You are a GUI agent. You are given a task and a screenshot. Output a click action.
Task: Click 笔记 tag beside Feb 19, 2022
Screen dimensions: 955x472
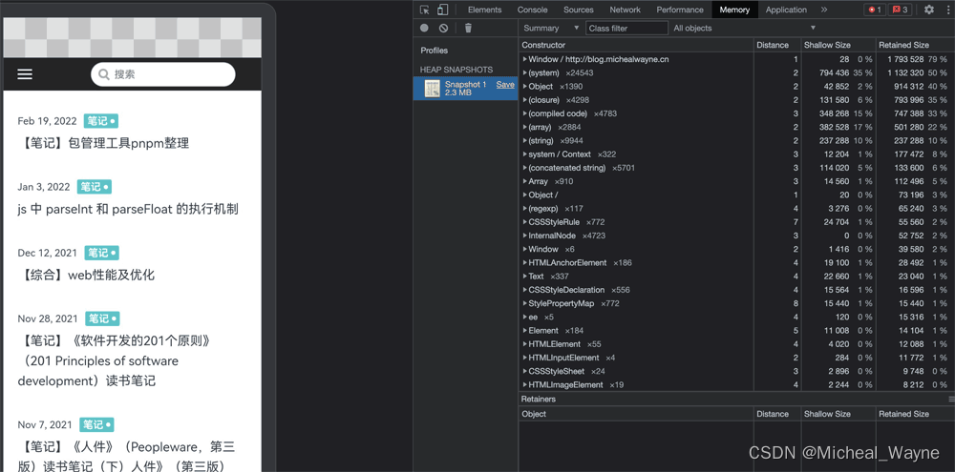100,121
